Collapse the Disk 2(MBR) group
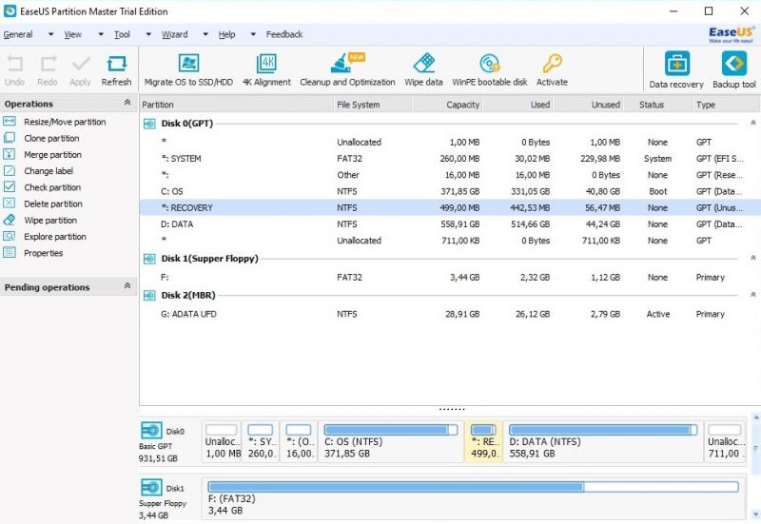761x524 pixels. pos(753,295)
